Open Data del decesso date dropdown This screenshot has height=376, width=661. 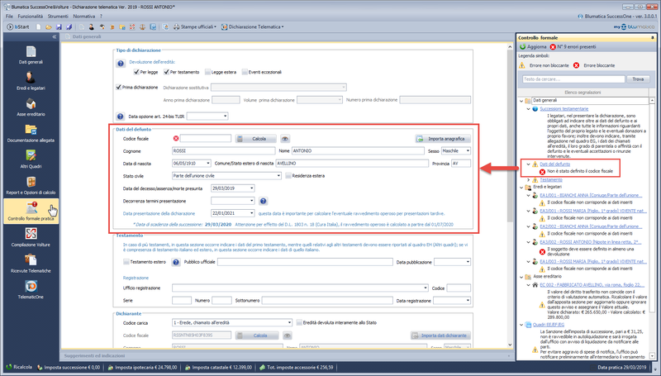coord(252,188)
